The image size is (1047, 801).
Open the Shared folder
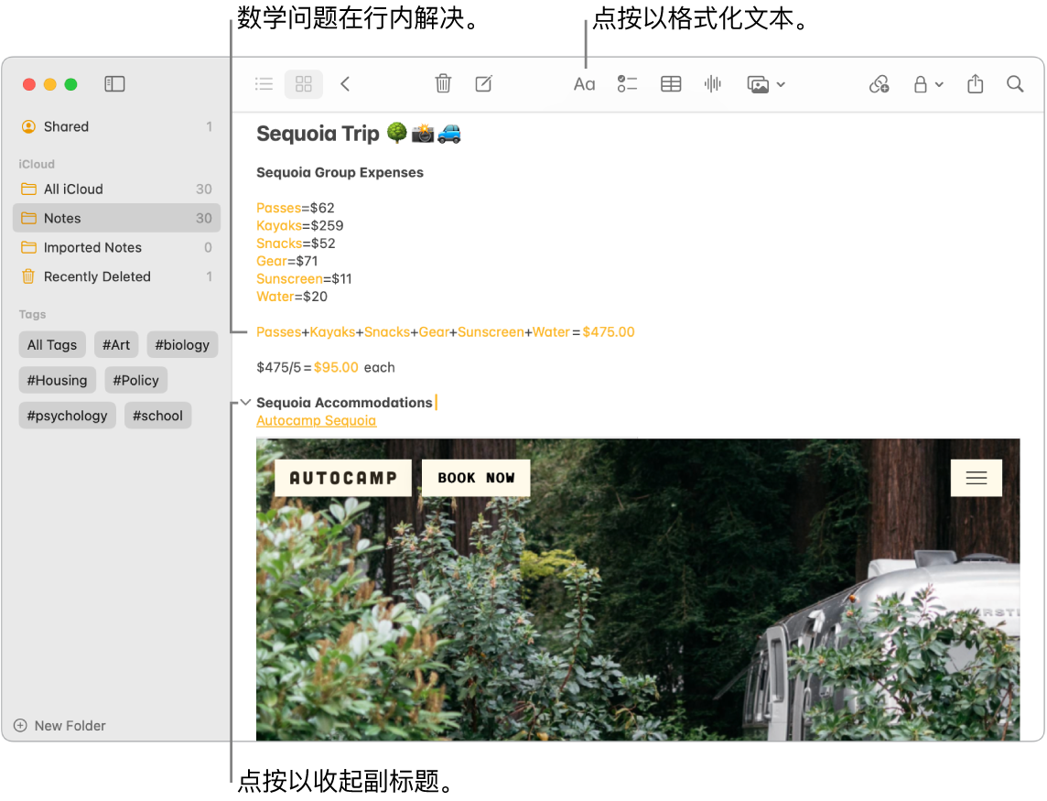tap(116, 126)
